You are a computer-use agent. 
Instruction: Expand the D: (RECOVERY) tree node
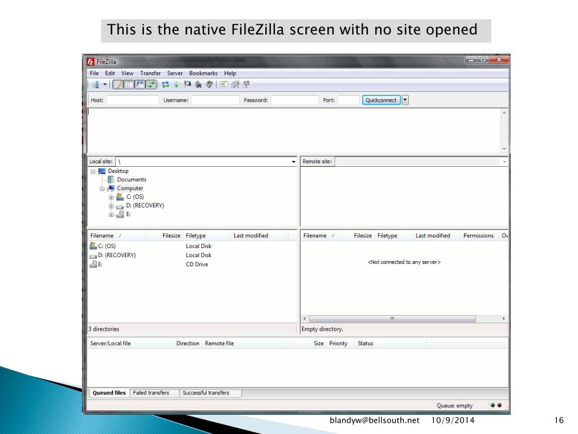pos(111,206)
